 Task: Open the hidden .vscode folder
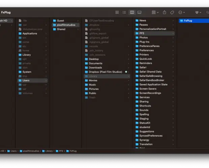click(107, 46)
